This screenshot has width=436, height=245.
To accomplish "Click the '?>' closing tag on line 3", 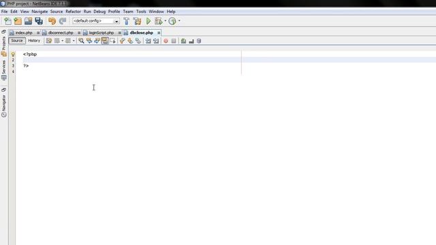I will (x=26, y=65).
